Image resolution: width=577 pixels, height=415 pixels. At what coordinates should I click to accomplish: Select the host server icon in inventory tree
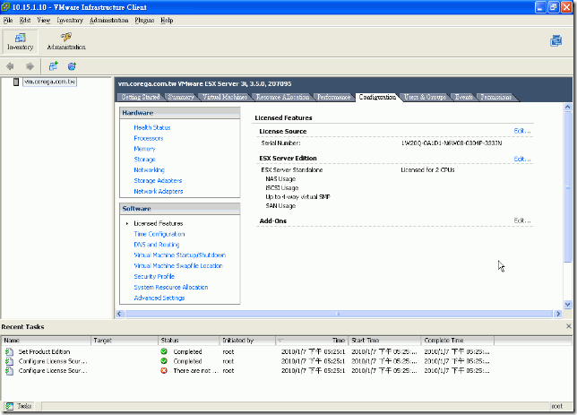pos(16,82)
